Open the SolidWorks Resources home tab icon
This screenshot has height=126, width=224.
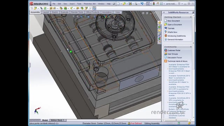pos(160,23)
